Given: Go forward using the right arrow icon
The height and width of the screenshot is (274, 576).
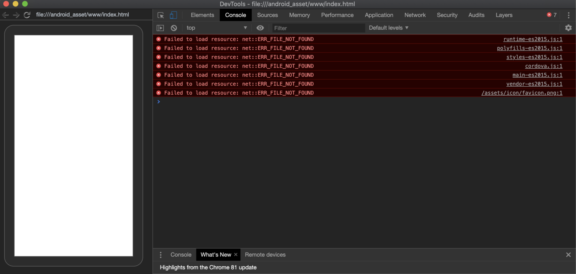Looking at the screenshot, I should pyautogui.click(x=16, y=15).
